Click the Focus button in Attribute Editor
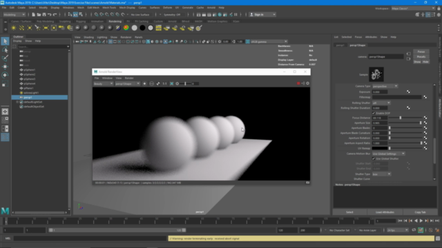Image resolution: width=442 pixels, height=248 pixels. click(421, 52)
